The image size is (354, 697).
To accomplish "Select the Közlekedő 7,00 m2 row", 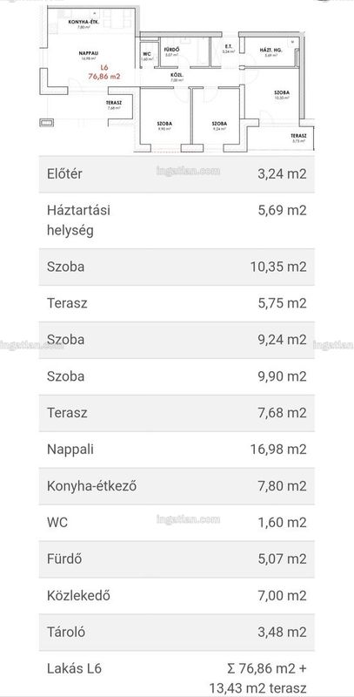I will (x=177, y=596).
